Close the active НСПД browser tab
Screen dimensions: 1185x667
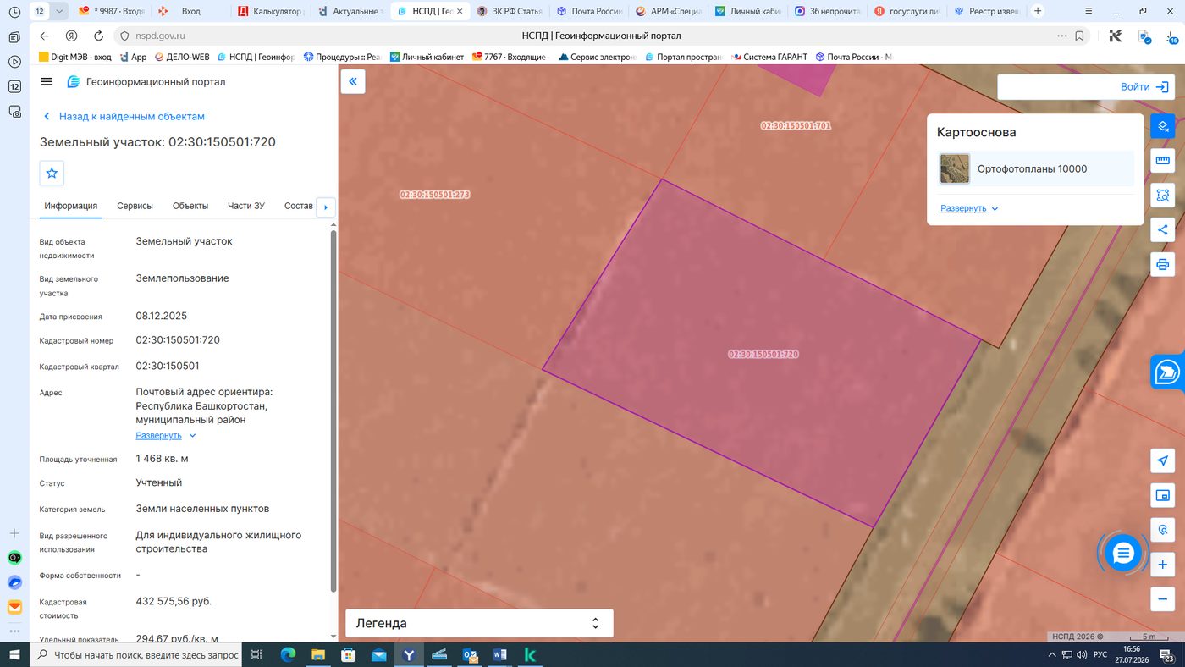(x=460, y=12)
